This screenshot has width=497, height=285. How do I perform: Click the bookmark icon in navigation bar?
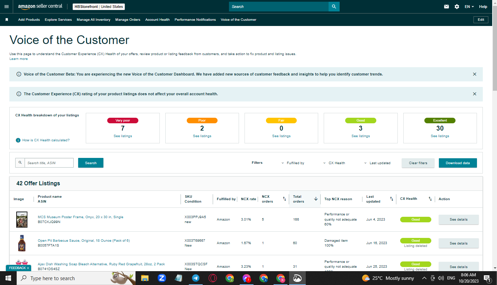tap(7, 20)
